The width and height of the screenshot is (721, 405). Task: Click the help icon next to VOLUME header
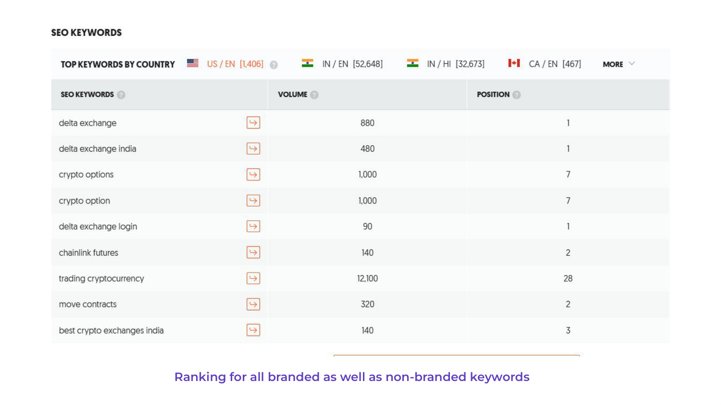pyautogui.click(x=314, y=95)
